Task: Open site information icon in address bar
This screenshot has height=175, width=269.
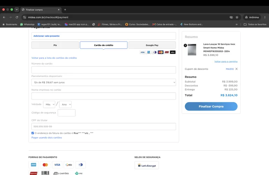Action: click(24, 17)
